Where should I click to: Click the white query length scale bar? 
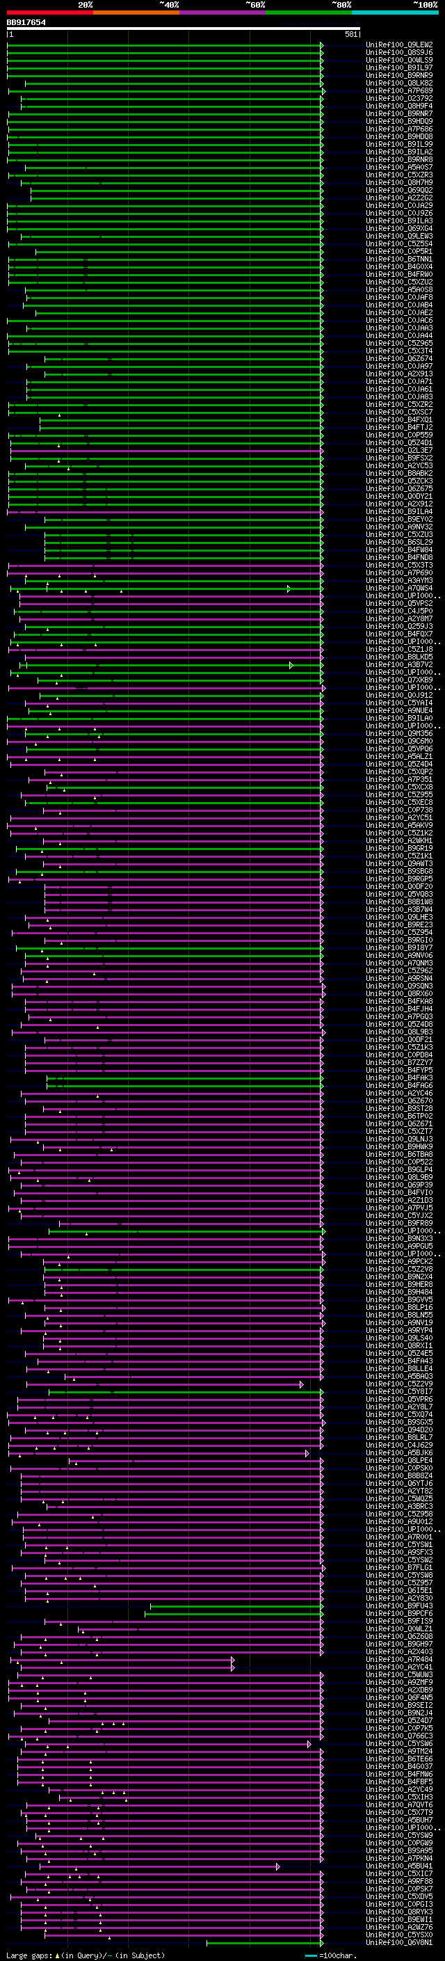[x=184, y=29]
